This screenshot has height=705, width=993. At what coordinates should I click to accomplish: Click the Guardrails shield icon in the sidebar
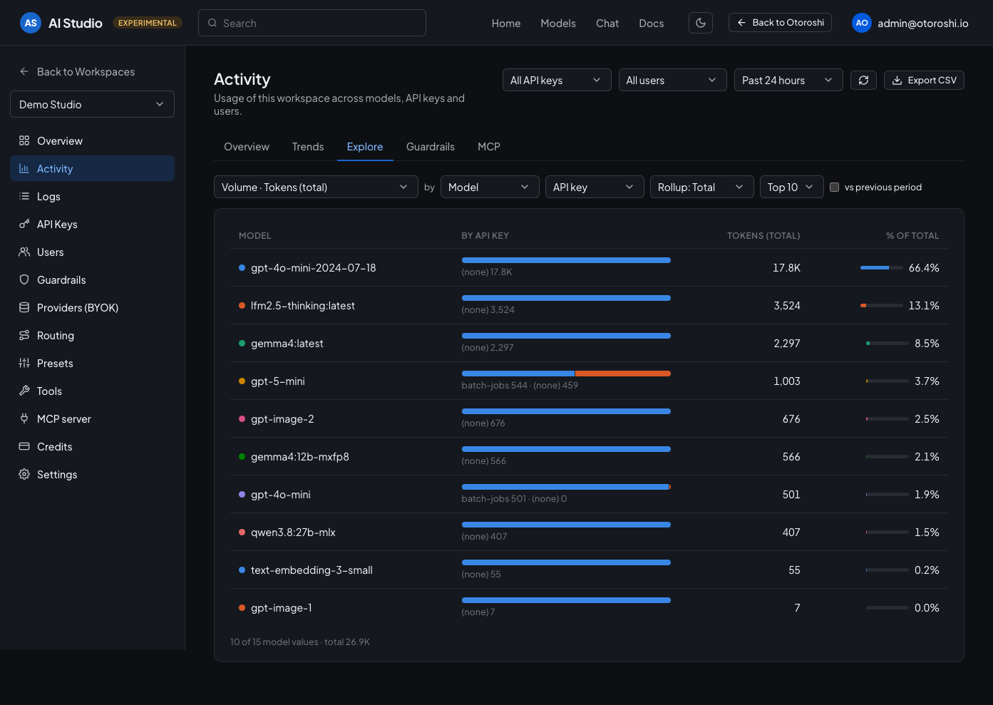pos(24,279)
